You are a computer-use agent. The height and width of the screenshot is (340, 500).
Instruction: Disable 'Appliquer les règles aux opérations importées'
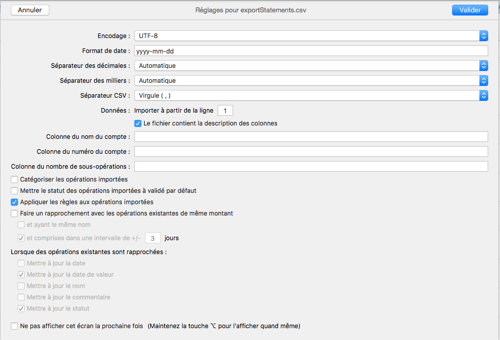click(x=14, y=202)
